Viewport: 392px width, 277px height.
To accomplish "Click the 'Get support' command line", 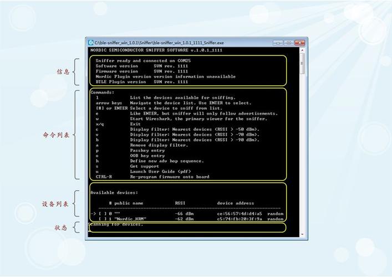I will point(127,166).
